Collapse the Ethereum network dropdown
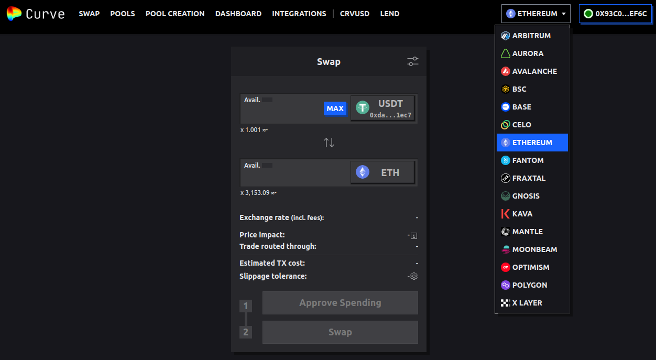Viewport: 656px width, 360px height. 535,14
